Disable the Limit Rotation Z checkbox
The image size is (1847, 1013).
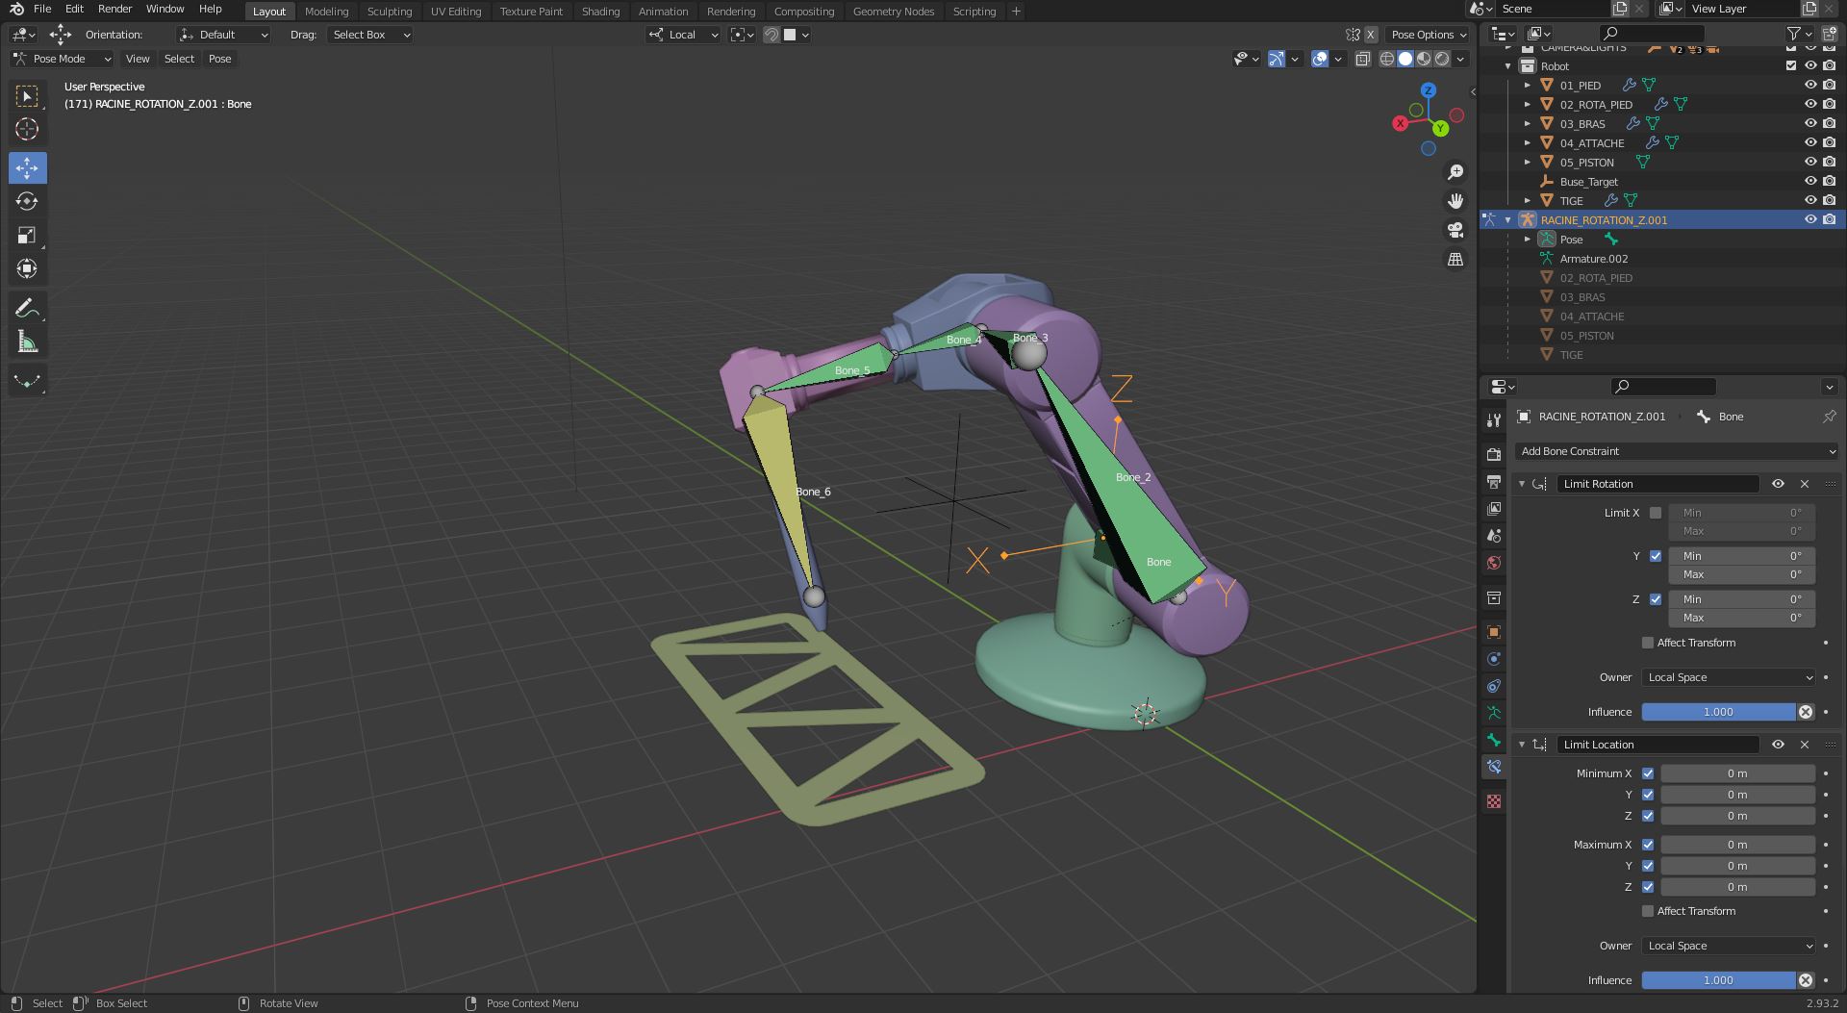(x=1656, y=599)
